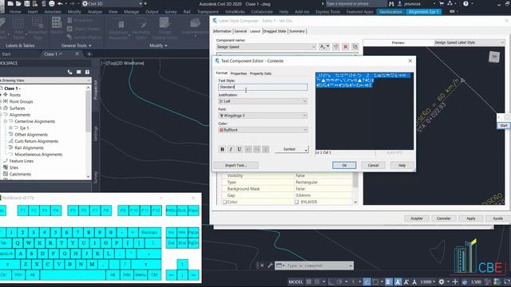
Task: Click the Save icon in quick access toolbar
Action: 26,3
